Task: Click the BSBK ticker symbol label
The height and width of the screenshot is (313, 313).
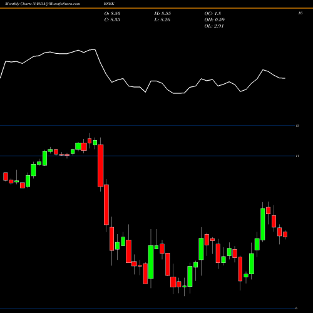Action: click(109, 4)
